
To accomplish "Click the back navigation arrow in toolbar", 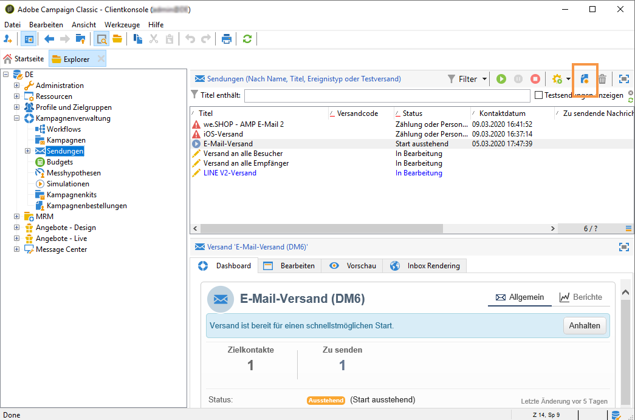I will pyautogui.click(x=49, y=39).
